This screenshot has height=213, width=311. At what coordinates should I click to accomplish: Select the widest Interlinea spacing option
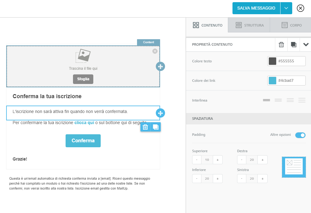tap(302, 100)
